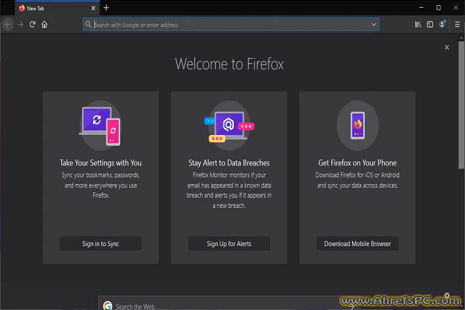This screenshot has width=465, height=310.
Task: Click heading Stay Alert to Data Breaches
Action: [x=229, y=163]
